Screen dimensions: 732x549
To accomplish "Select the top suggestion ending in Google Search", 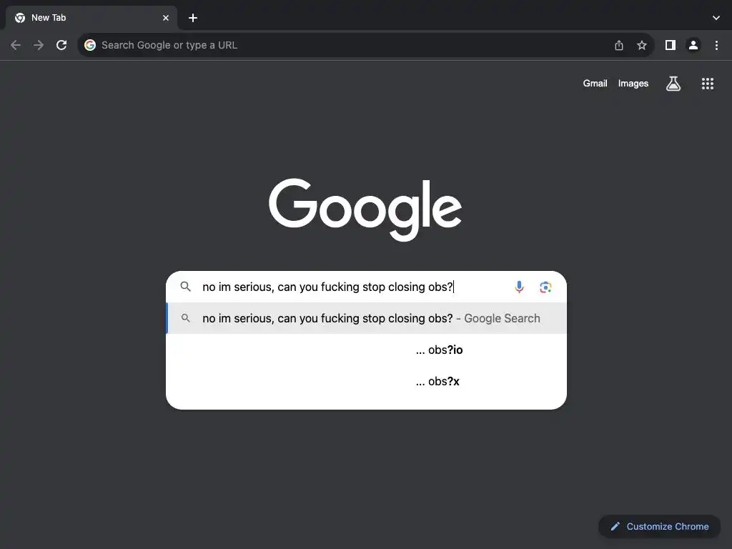I will (x=367, y=318).
